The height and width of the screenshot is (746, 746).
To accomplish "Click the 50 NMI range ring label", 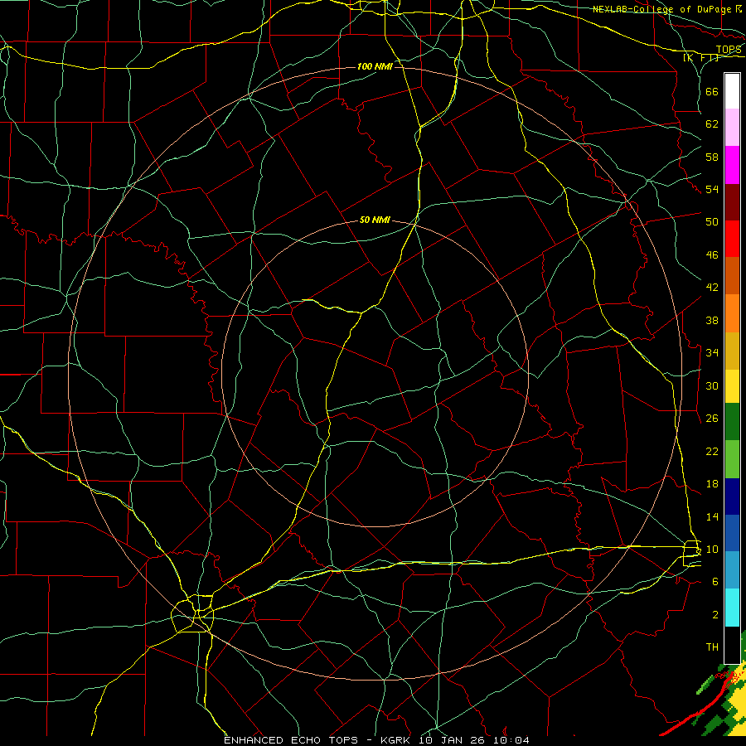I will 375,220.
